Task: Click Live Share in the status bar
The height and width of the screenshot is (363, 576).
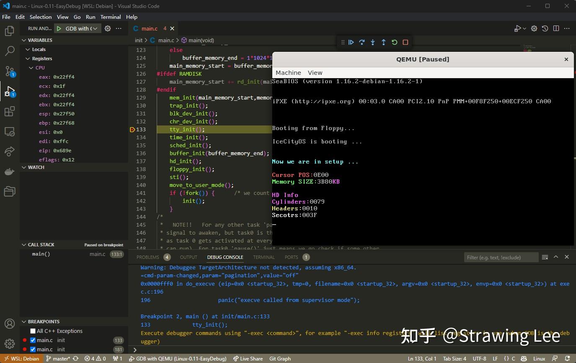Action: click(248, 359)
